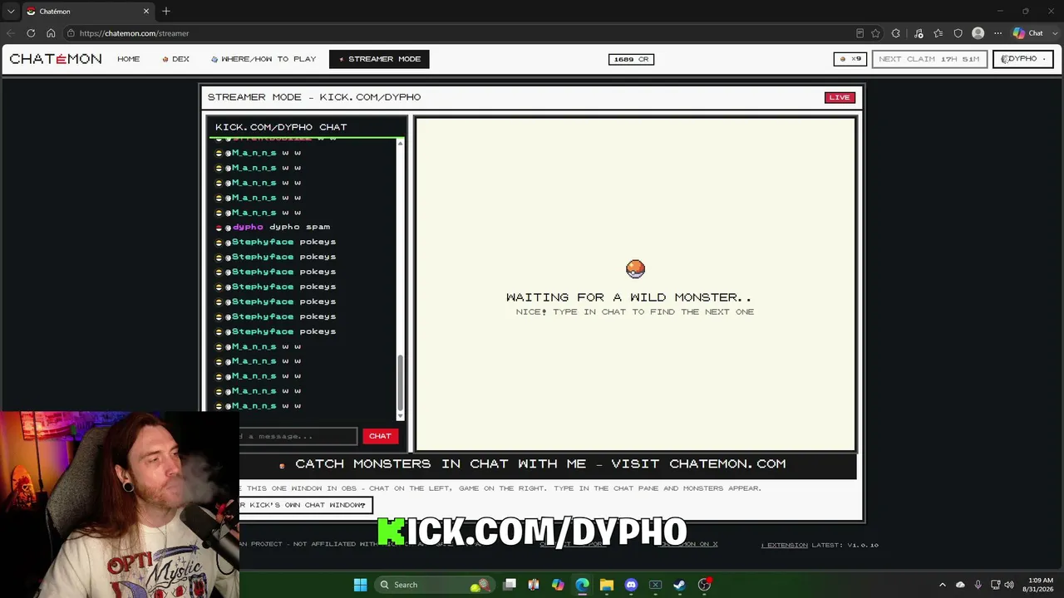This screenshot has height=598, width=1064.
Task: Open OBS Studio from the taskbar
Action: pyautogui.click(x=704, y=585)
